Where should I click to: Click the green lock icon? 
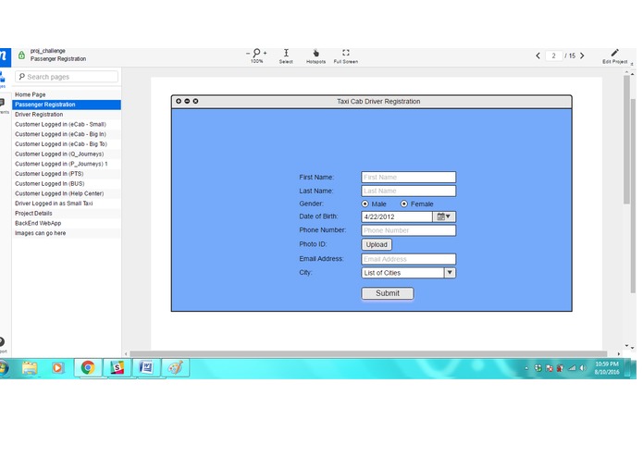click(21, 55)
